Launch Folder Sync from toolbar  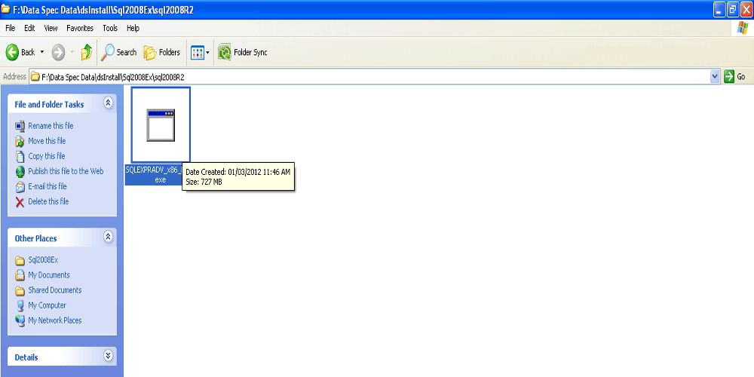(x=242, y=52)
